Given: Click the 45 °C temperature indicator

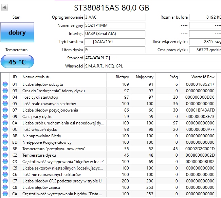Looking at the screenshot, I should (17, 62).
